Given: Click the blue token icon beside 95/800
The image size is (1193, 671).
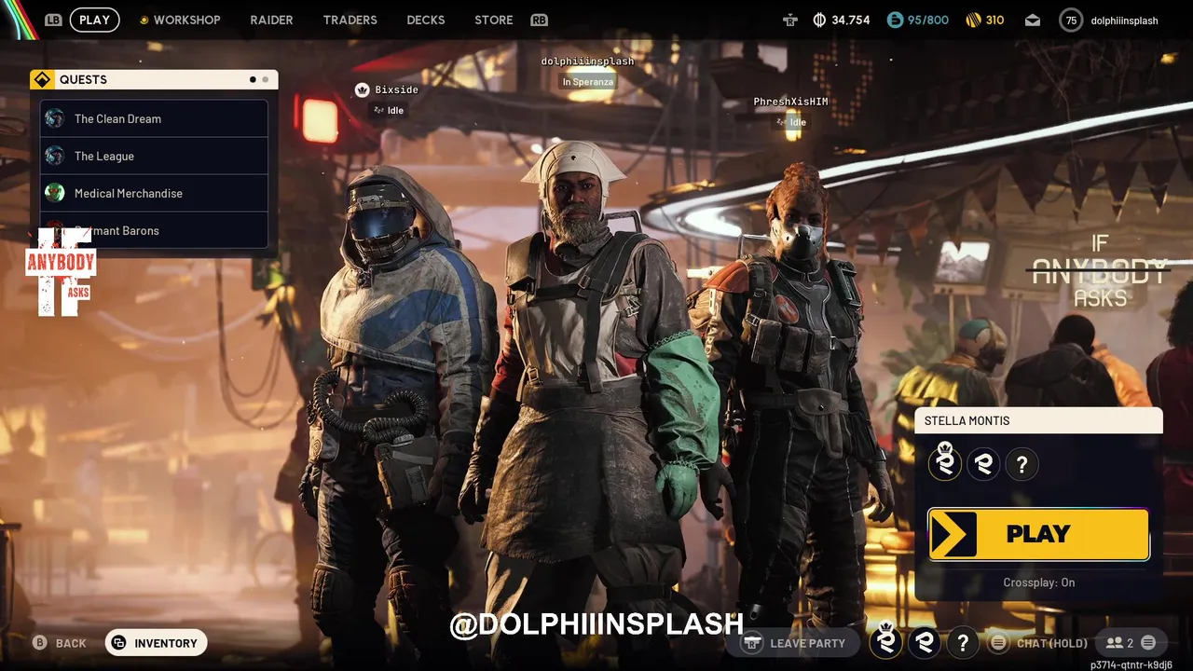Looking at the screenshot, I should point(895,20).
